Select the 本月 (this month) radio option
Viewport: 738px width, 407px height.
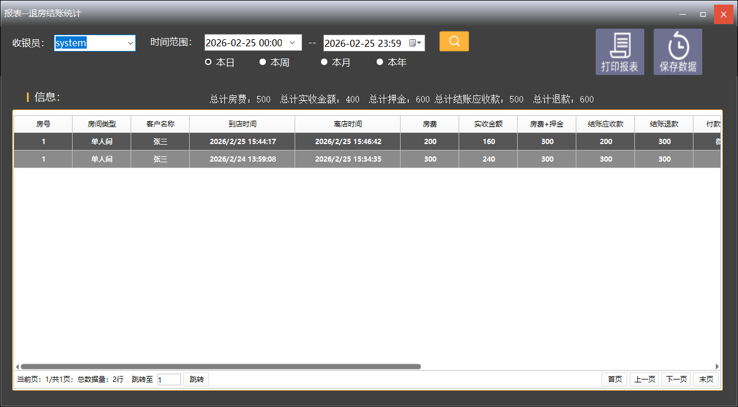click(324, 62)
